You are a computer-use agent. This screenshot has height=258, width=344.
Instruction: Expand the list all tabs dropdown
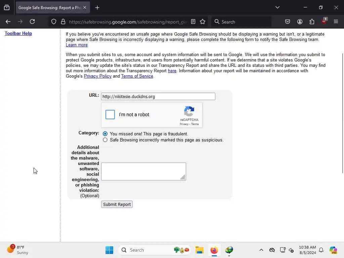(x=277, y=7)
